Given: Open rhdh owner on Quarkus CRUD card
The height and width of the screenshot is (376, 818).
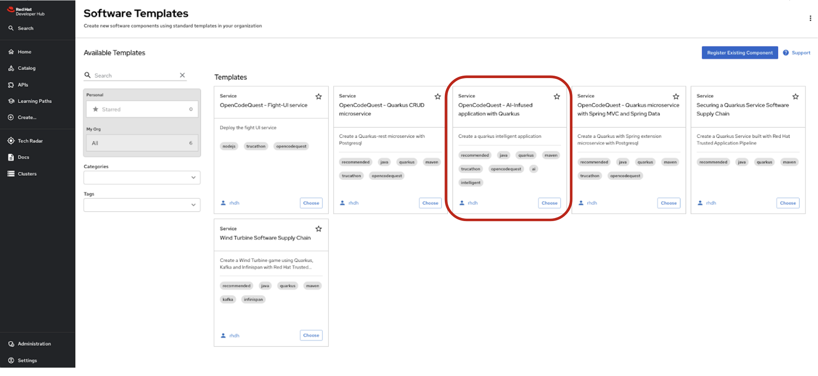Looking at the screenshot, I should tap(354, 203).
